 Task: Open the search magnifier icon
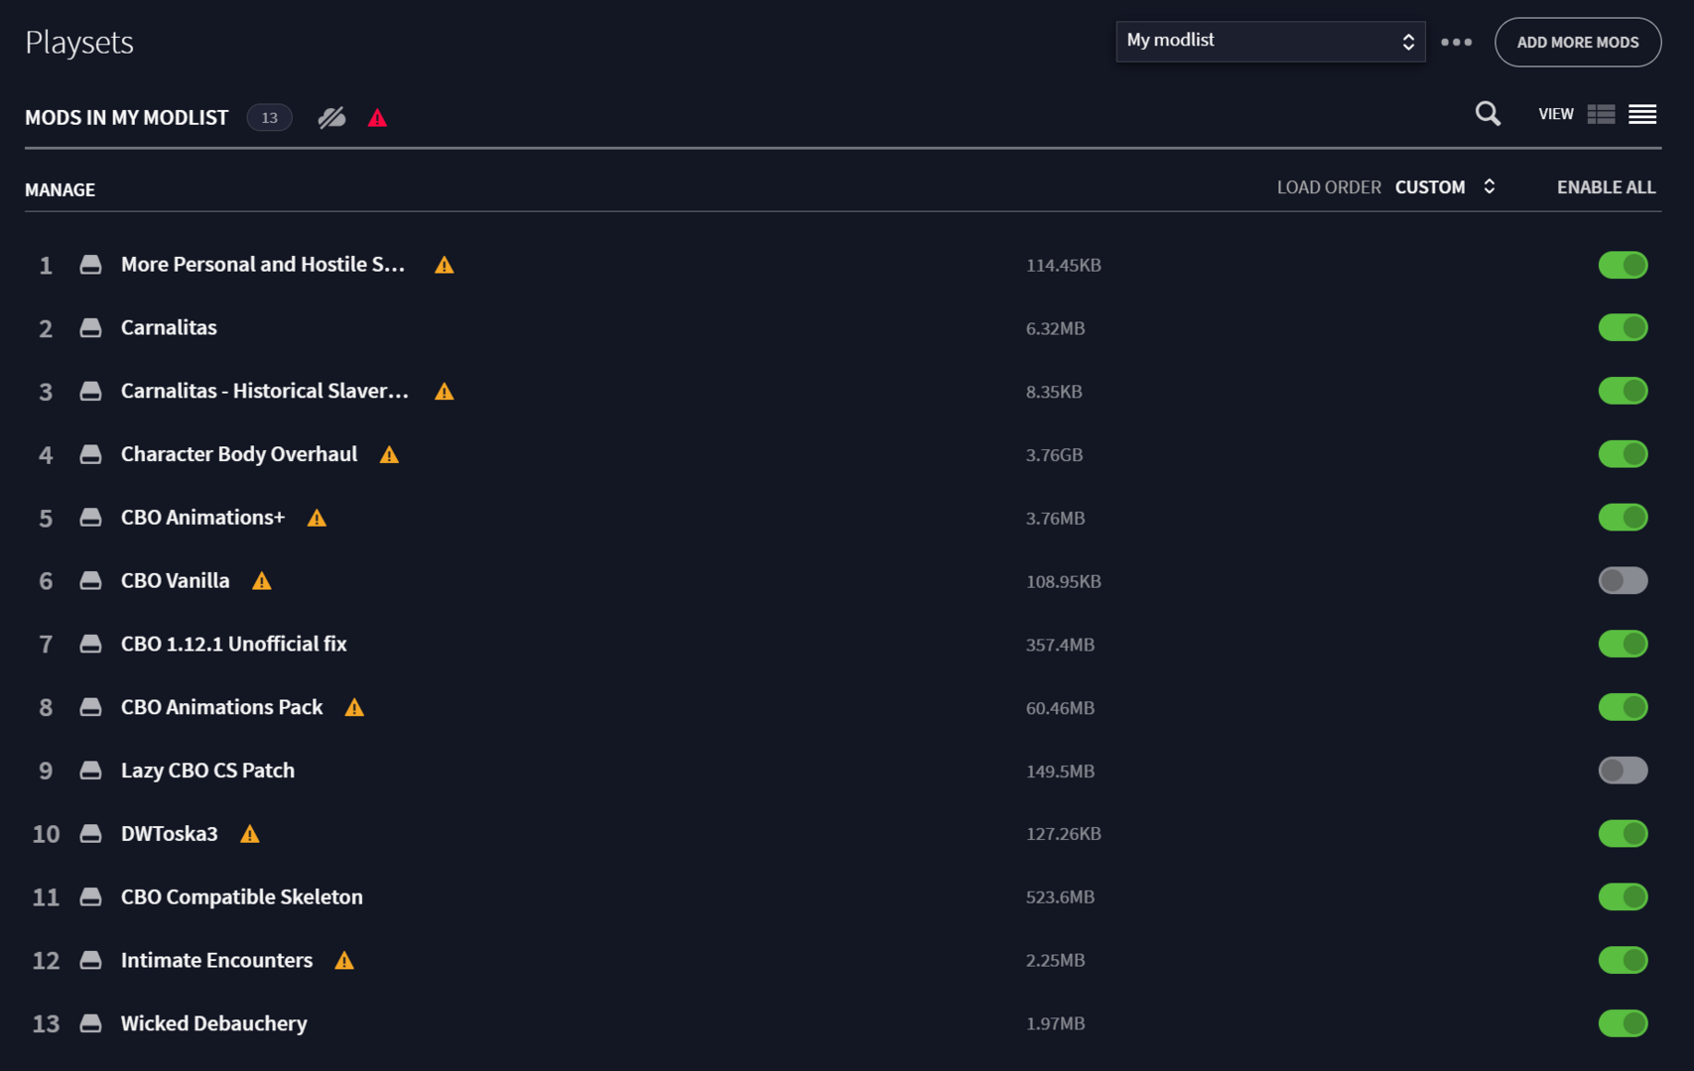click(1488, 114)
